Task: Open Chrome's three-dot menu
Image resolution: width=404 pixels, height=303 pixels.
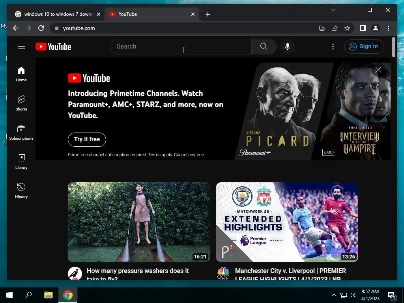Action: [x=388, y=28]
